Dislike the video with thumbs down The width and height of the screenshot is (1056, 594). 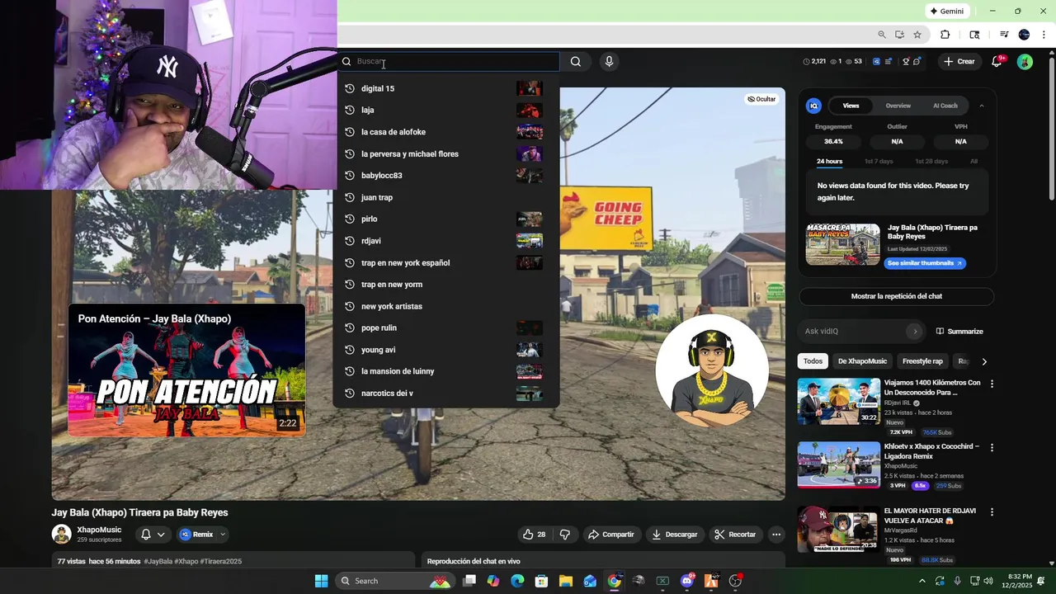point(565,535)
